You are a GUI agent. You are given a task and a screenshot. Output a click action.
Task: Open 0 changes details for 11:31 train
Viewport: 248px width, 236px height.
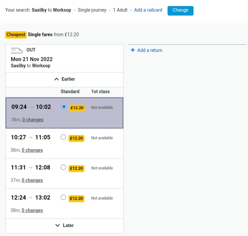(x=32, y=180)
